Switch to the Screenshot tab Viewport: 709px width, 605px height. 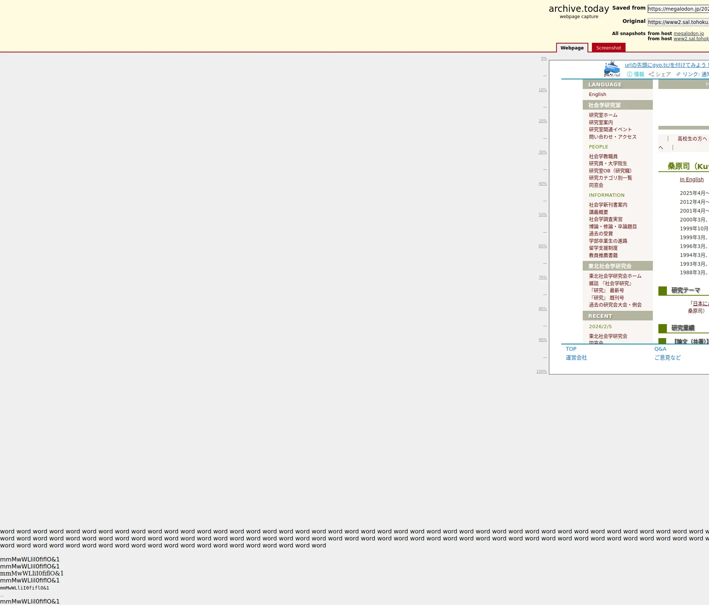pyautogui.click(x=608, y=48)
